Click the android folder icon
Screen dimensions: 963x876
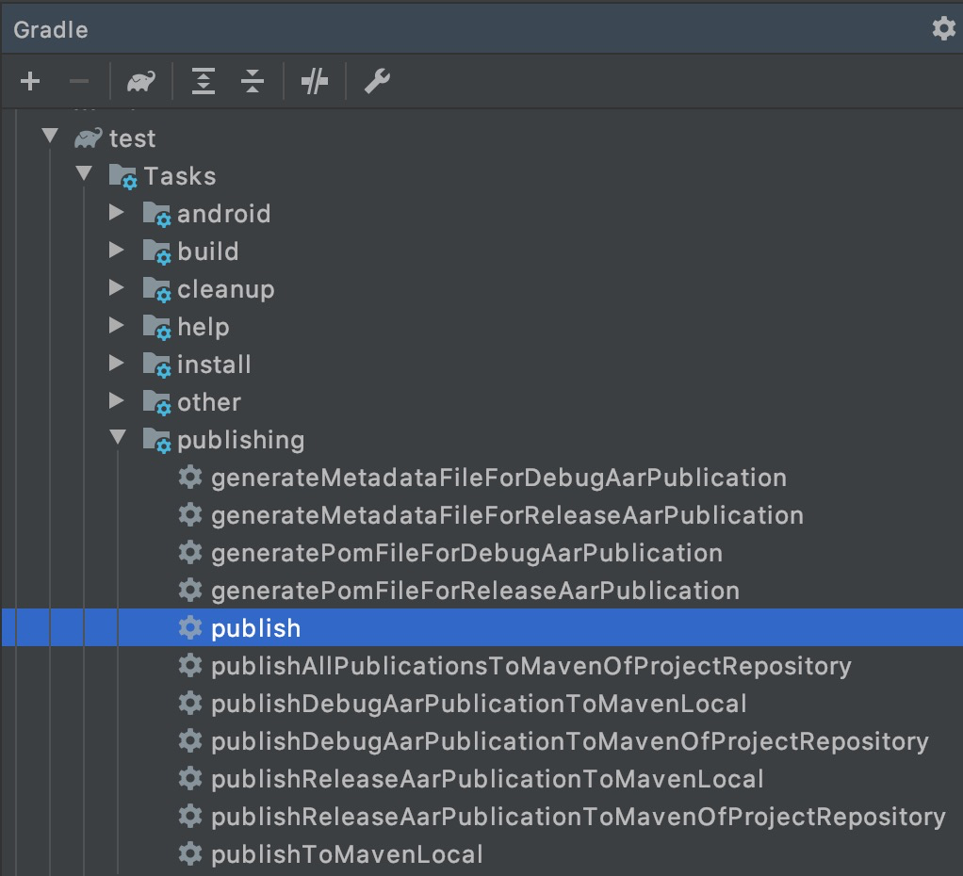pyautogui.click(x=156, y=214)
